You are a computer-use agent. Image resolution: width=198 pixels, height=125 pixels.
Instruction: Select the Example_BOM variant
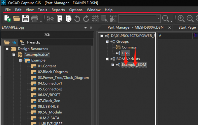pyautogui.click(x=134, y=65)
